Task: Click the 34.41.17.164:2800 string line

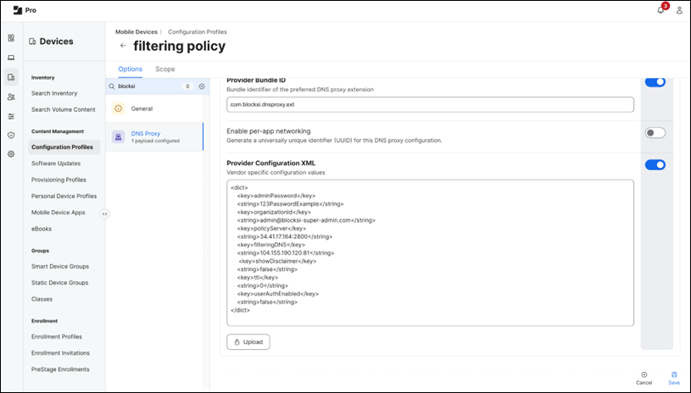Action: tap(285, 237)
